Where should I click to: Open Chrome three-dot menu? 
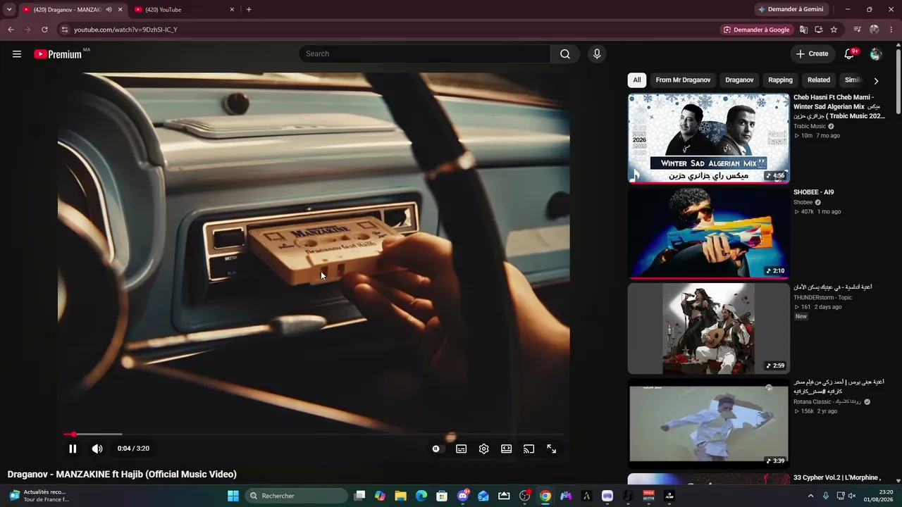(891, 30)
